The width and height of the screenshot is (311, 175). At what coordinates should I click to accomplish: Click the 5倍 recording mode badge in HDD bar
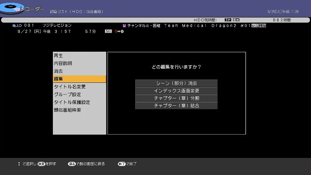click(228, 20)
